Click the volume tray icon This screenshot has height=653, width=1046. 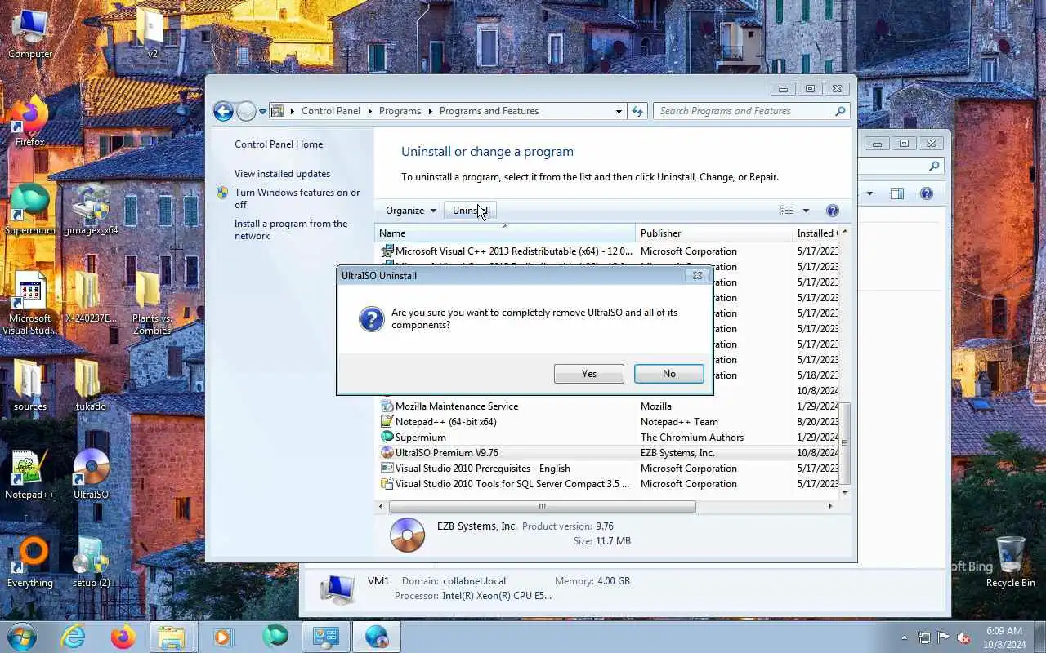pos(964,637)
